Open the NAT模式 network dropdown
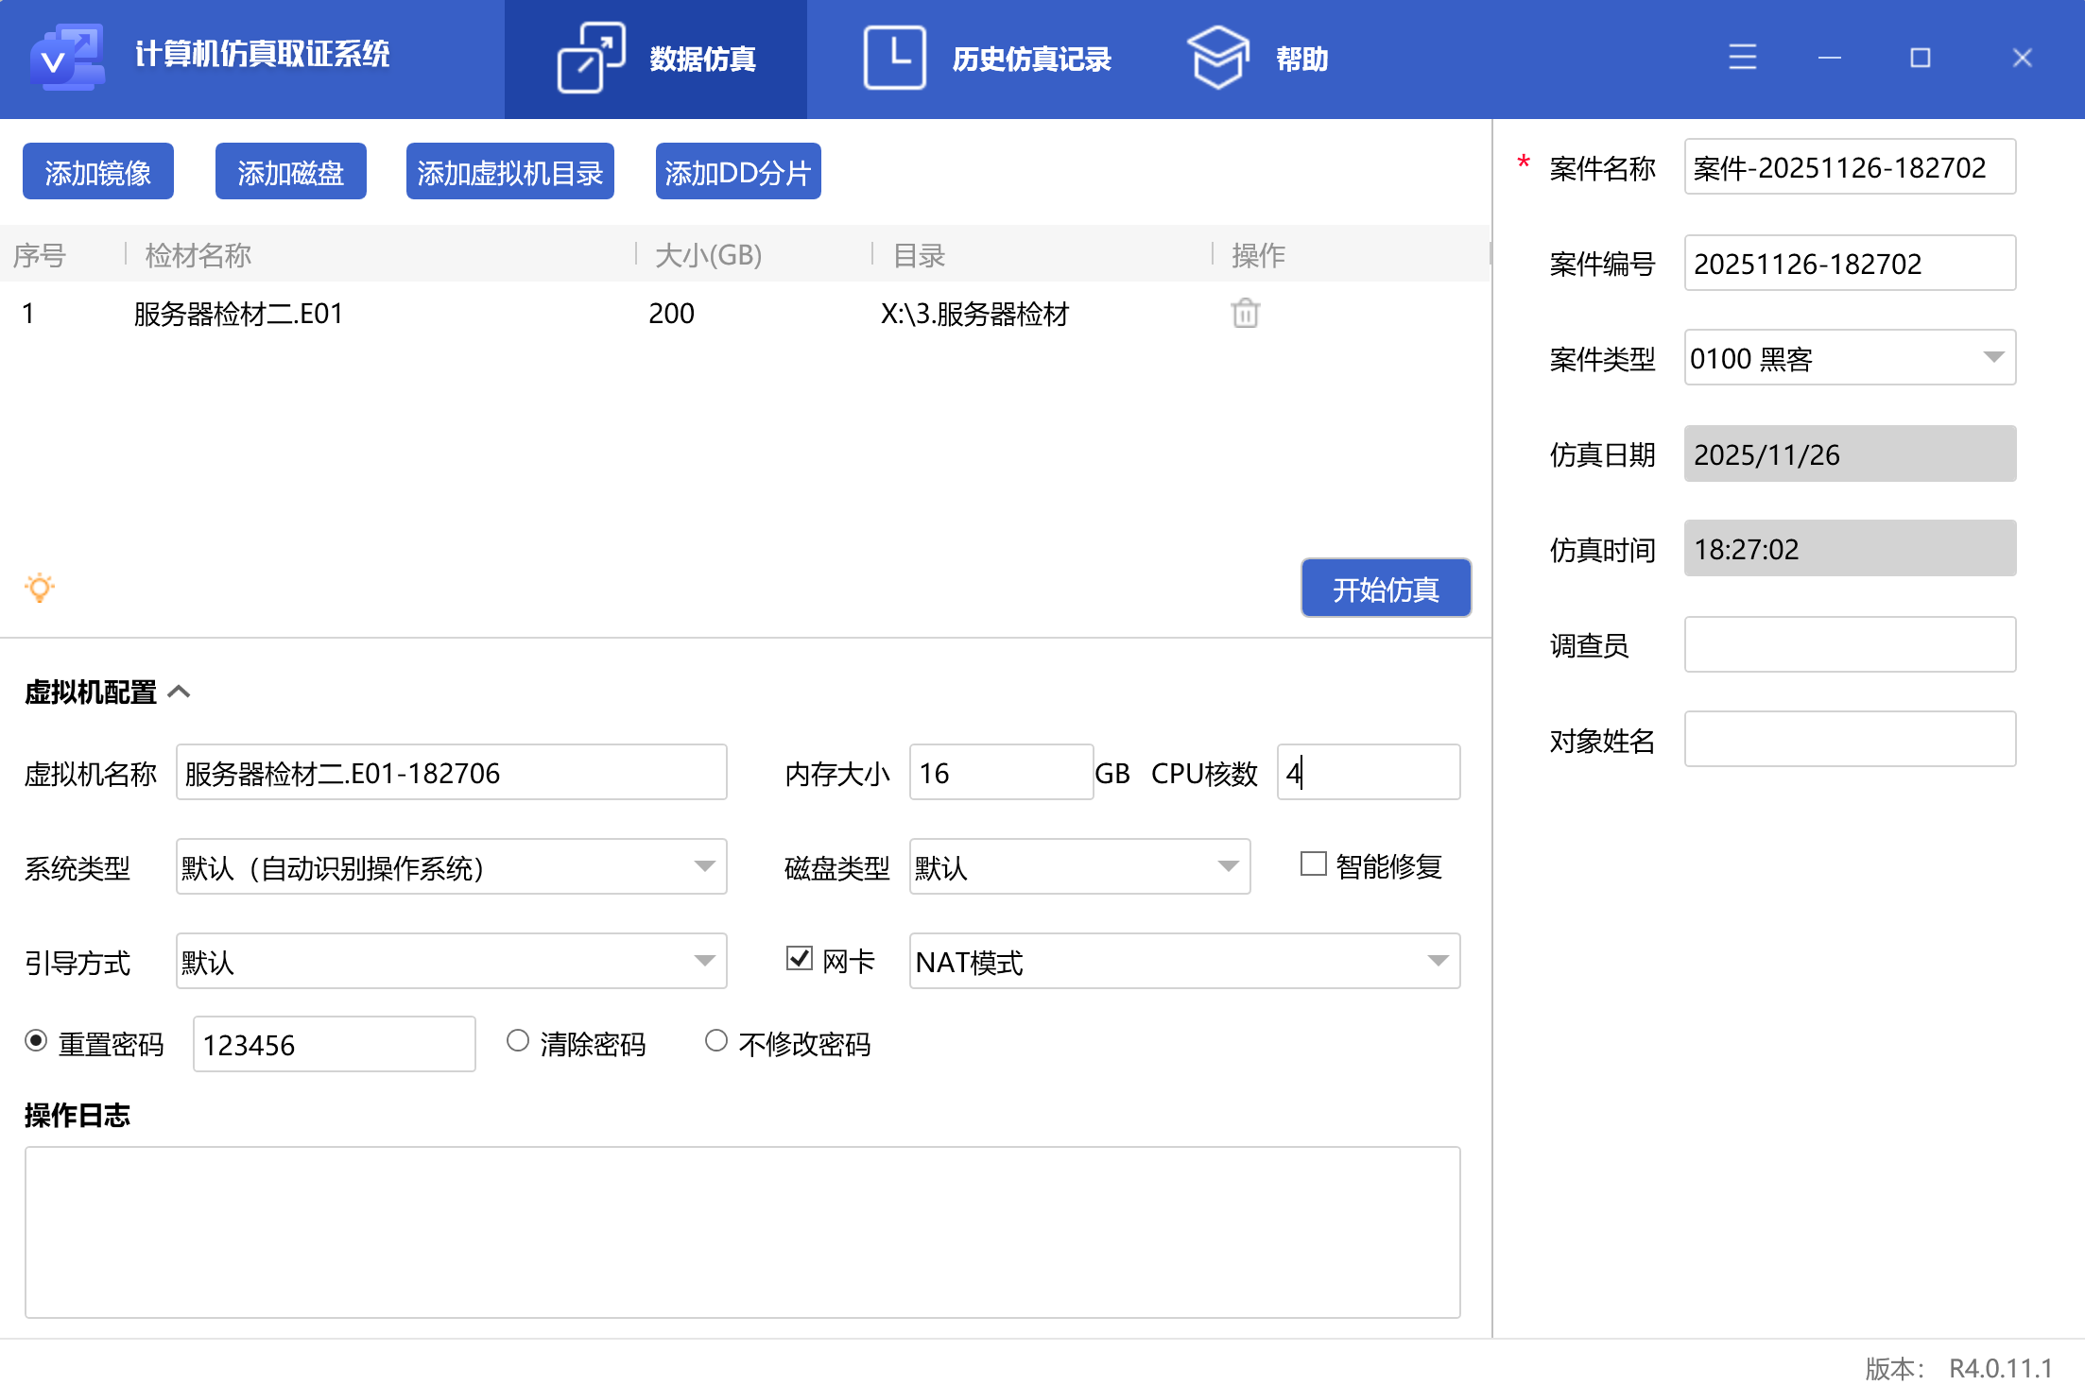2085x1385 pixels. click(x=1439, y=961)
